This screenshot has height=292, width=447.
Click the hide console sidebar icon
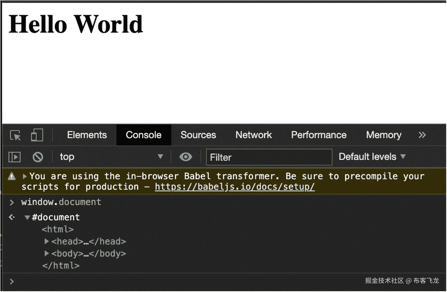click(x=14, y=157)
